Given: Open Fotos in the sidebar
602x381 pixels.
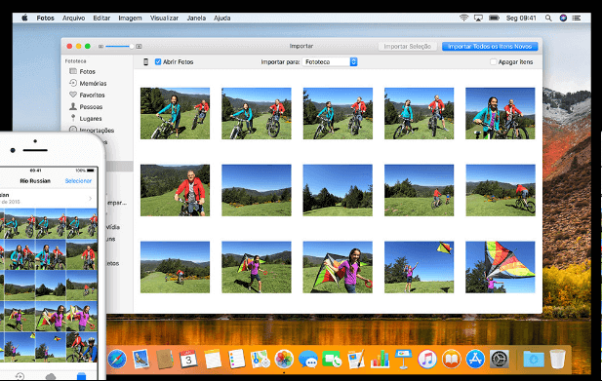Looking at the screenshot, I should point(82,72).
